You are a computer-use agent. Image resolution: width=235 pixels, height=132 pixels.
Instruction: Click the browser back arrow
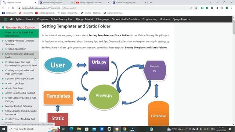(x=3, y=8)
